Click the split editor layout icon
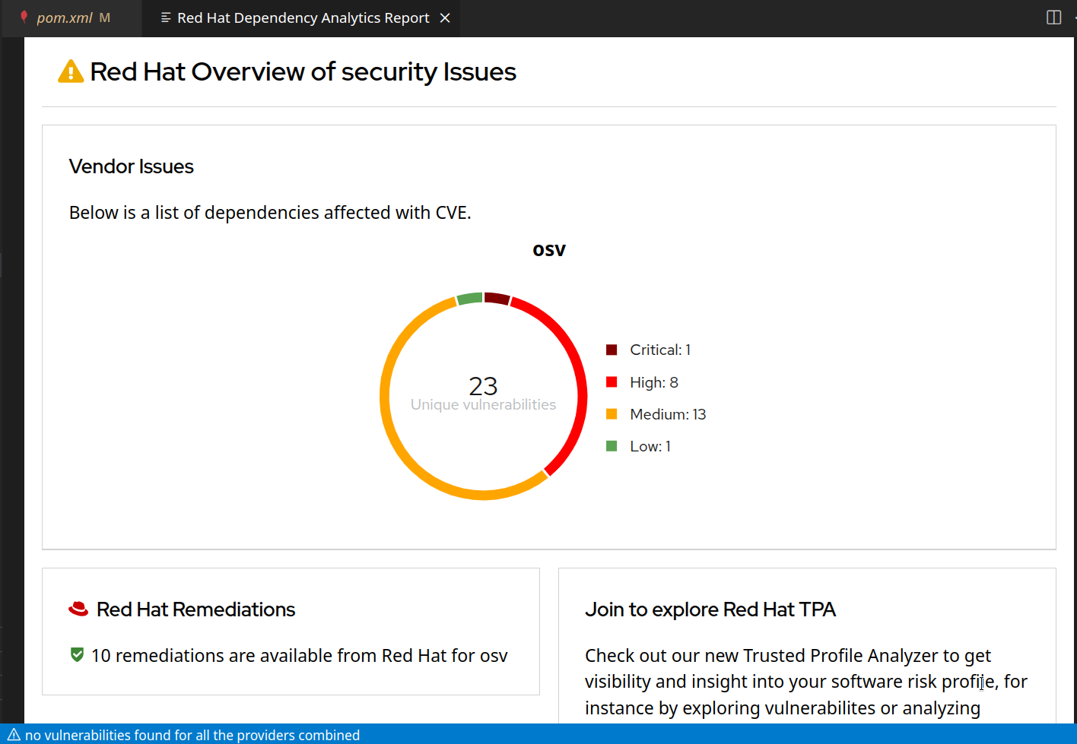 tap(1053, 17)
